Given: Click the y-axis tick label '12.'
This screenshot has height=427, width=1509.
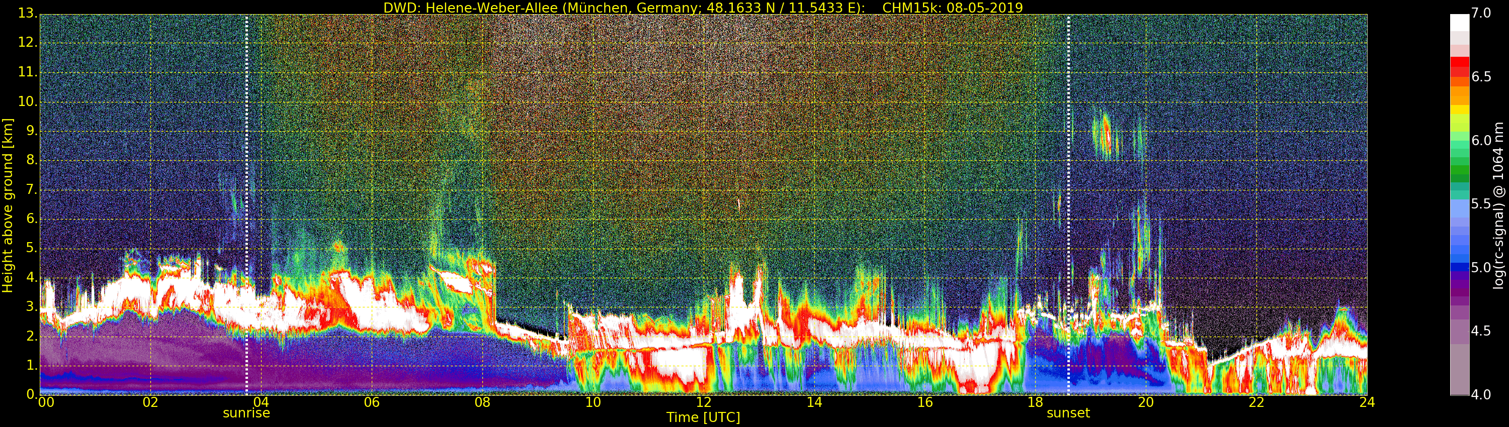Looking at the screenshot, I should [x=28, y=43].
